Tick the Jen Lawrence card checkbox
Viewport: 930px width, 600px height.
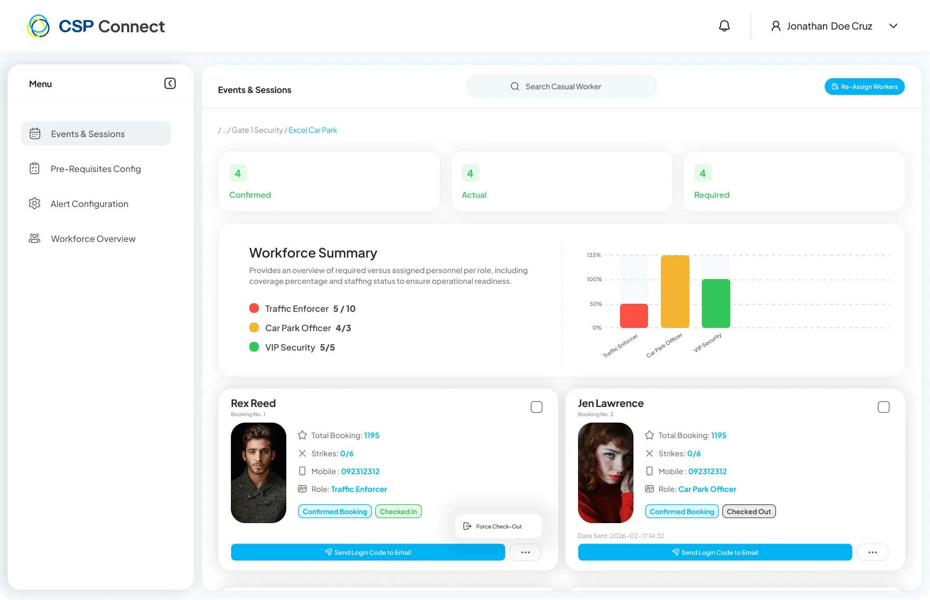[884, 407]
